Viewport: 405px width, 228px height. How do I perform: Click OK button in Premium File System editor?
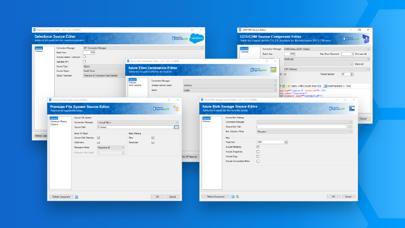[x=158, y=197]
